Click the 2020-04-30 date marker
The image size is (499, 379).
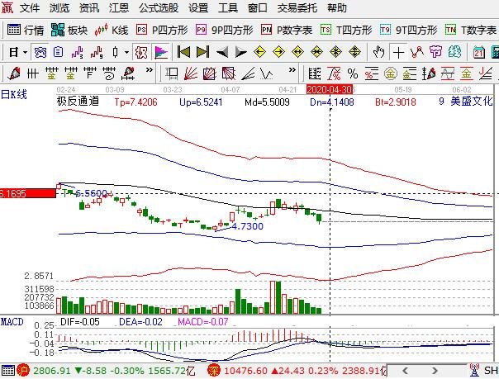tap(330, 90)
